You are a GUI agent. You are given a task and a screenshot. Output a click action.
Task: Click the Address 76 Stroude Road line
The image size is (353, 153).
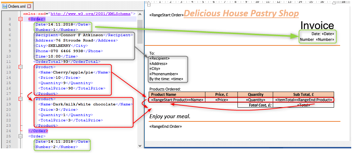(x=76, y=40)
